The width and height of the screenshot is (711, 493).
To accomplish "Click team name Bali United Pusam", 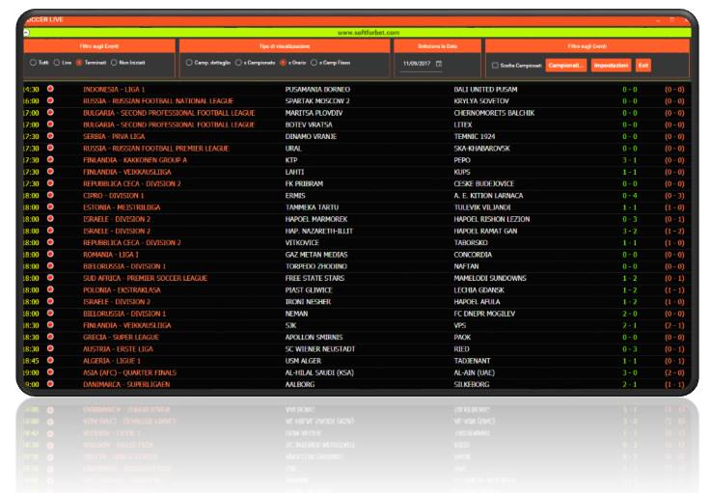I will 485,90.
